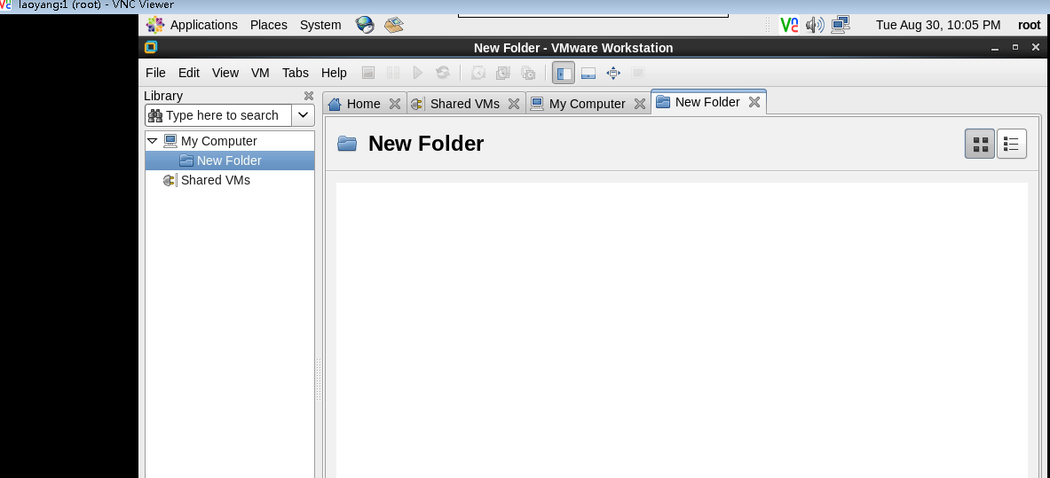Switch to the My Computer tab
This screenshot has width=1050, height=478.
point(588,104)
